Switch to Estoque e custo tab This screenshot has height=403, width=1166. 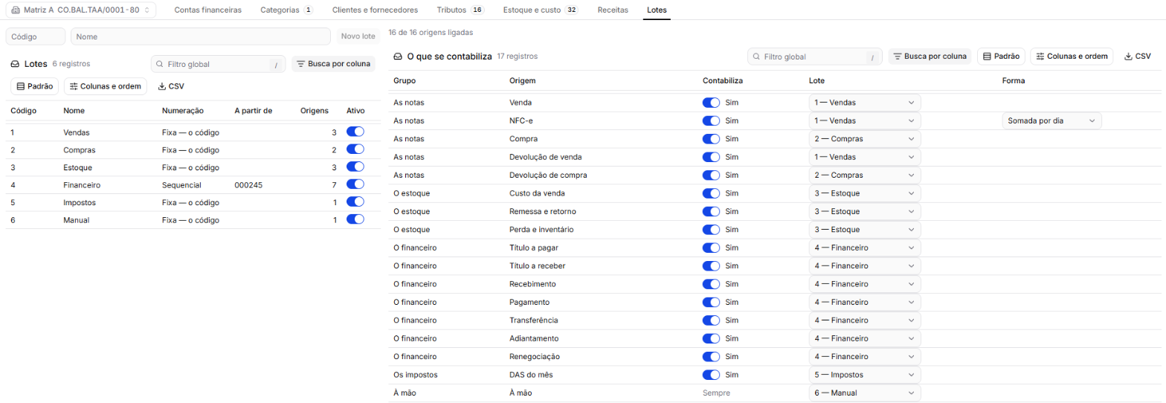coord(541,10)
